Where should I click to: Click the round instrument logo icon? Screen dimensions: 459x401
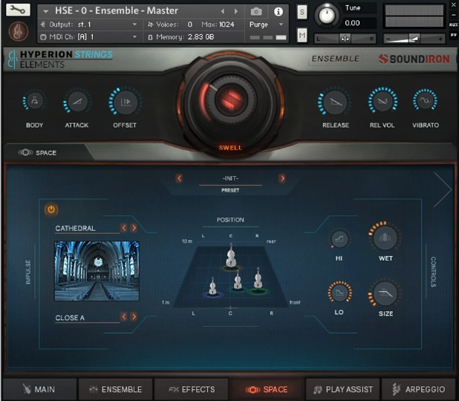(x=18, y=31)
